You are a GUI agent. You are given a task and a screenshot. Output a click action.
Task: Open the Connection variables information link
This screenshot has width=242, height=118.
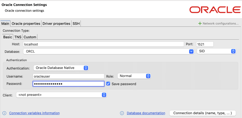34,113
